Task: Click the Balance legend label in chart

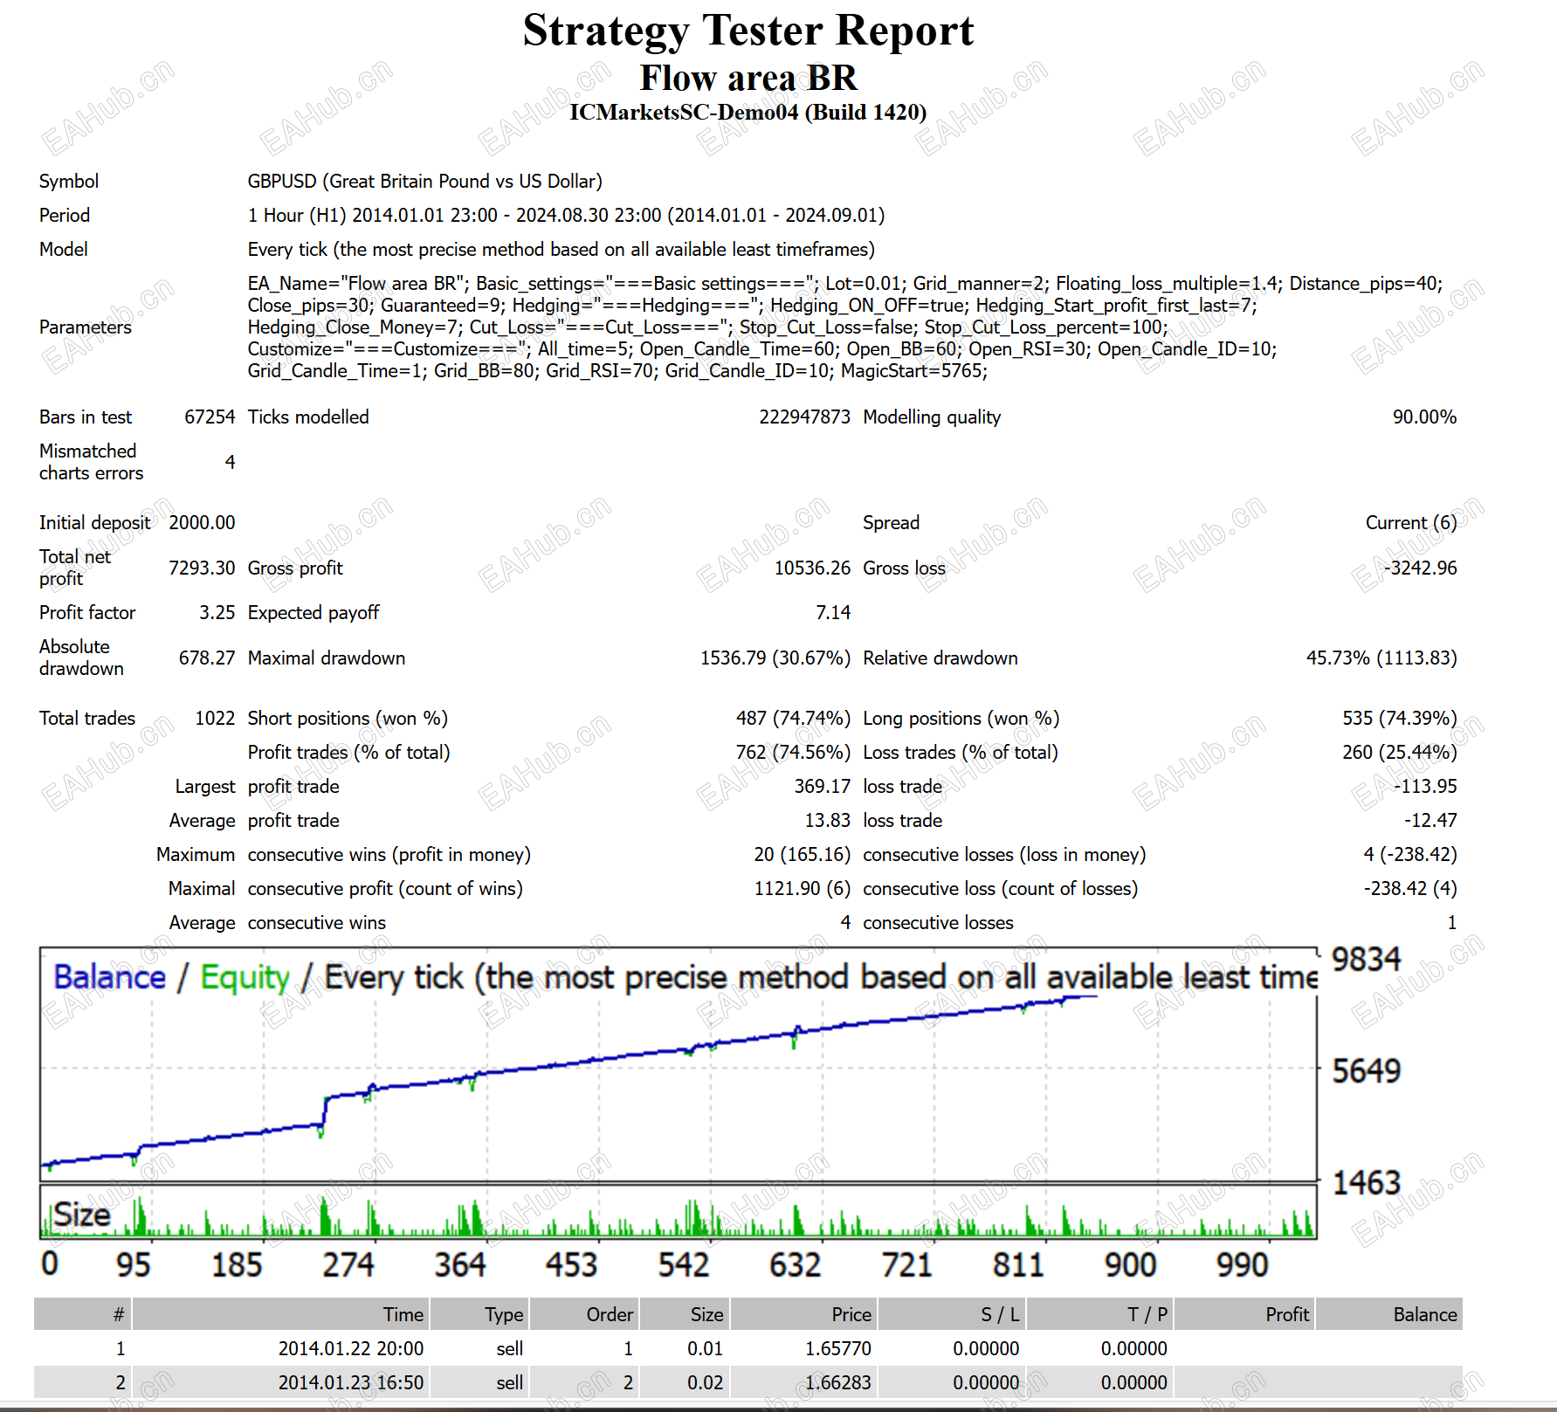Action: [x=109, y=977]
